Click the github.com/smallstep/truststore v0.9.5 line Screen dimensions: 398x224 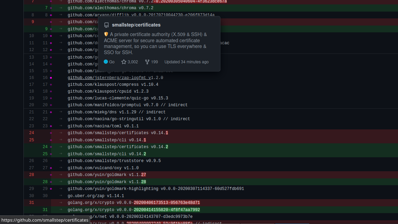[114, 161]
